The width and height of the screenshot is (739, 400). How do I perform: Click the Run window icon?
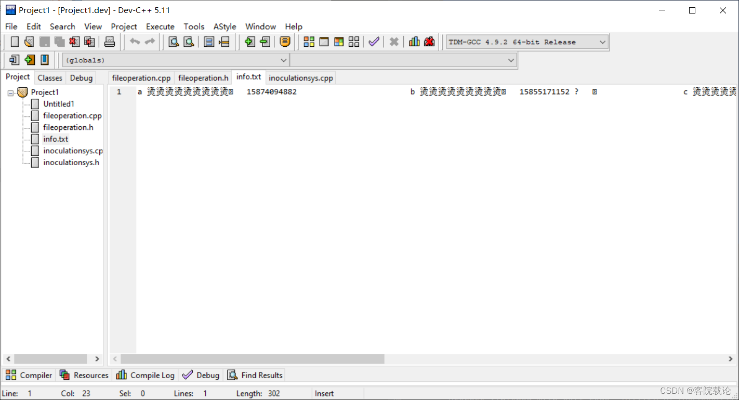click(x=324, y=42)
